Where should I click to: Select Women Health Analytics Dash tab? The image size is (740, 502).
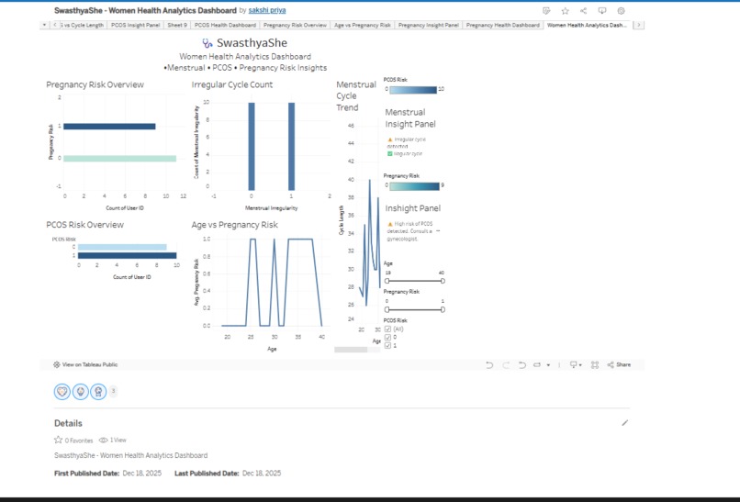587,25
